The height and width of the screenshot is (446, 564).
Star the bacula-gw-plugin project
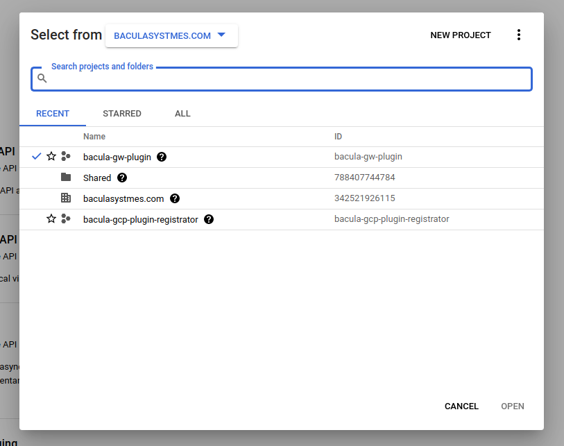(x=51, y=157)
